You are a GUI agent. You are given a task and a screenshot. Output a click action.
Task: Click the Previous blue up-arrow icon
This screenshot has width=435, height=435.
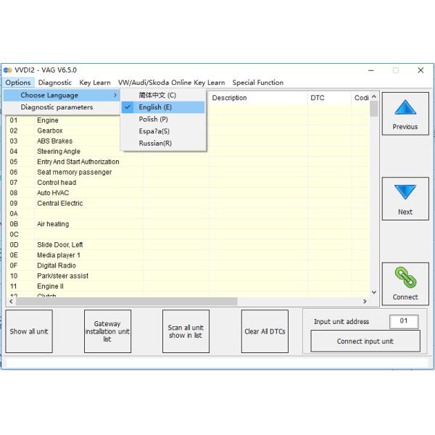click(405, 109)
